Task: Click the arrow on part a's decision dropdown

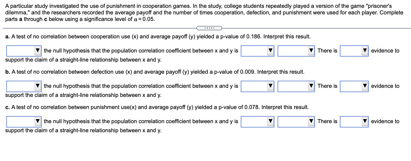Action: [x=38, y=51]
